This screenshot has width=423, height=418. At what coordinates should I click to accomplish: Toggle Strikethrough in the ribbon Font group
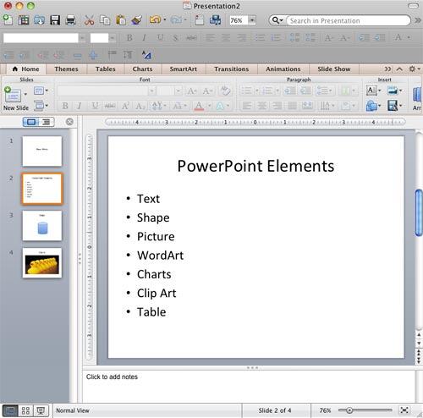click(110, 106)
